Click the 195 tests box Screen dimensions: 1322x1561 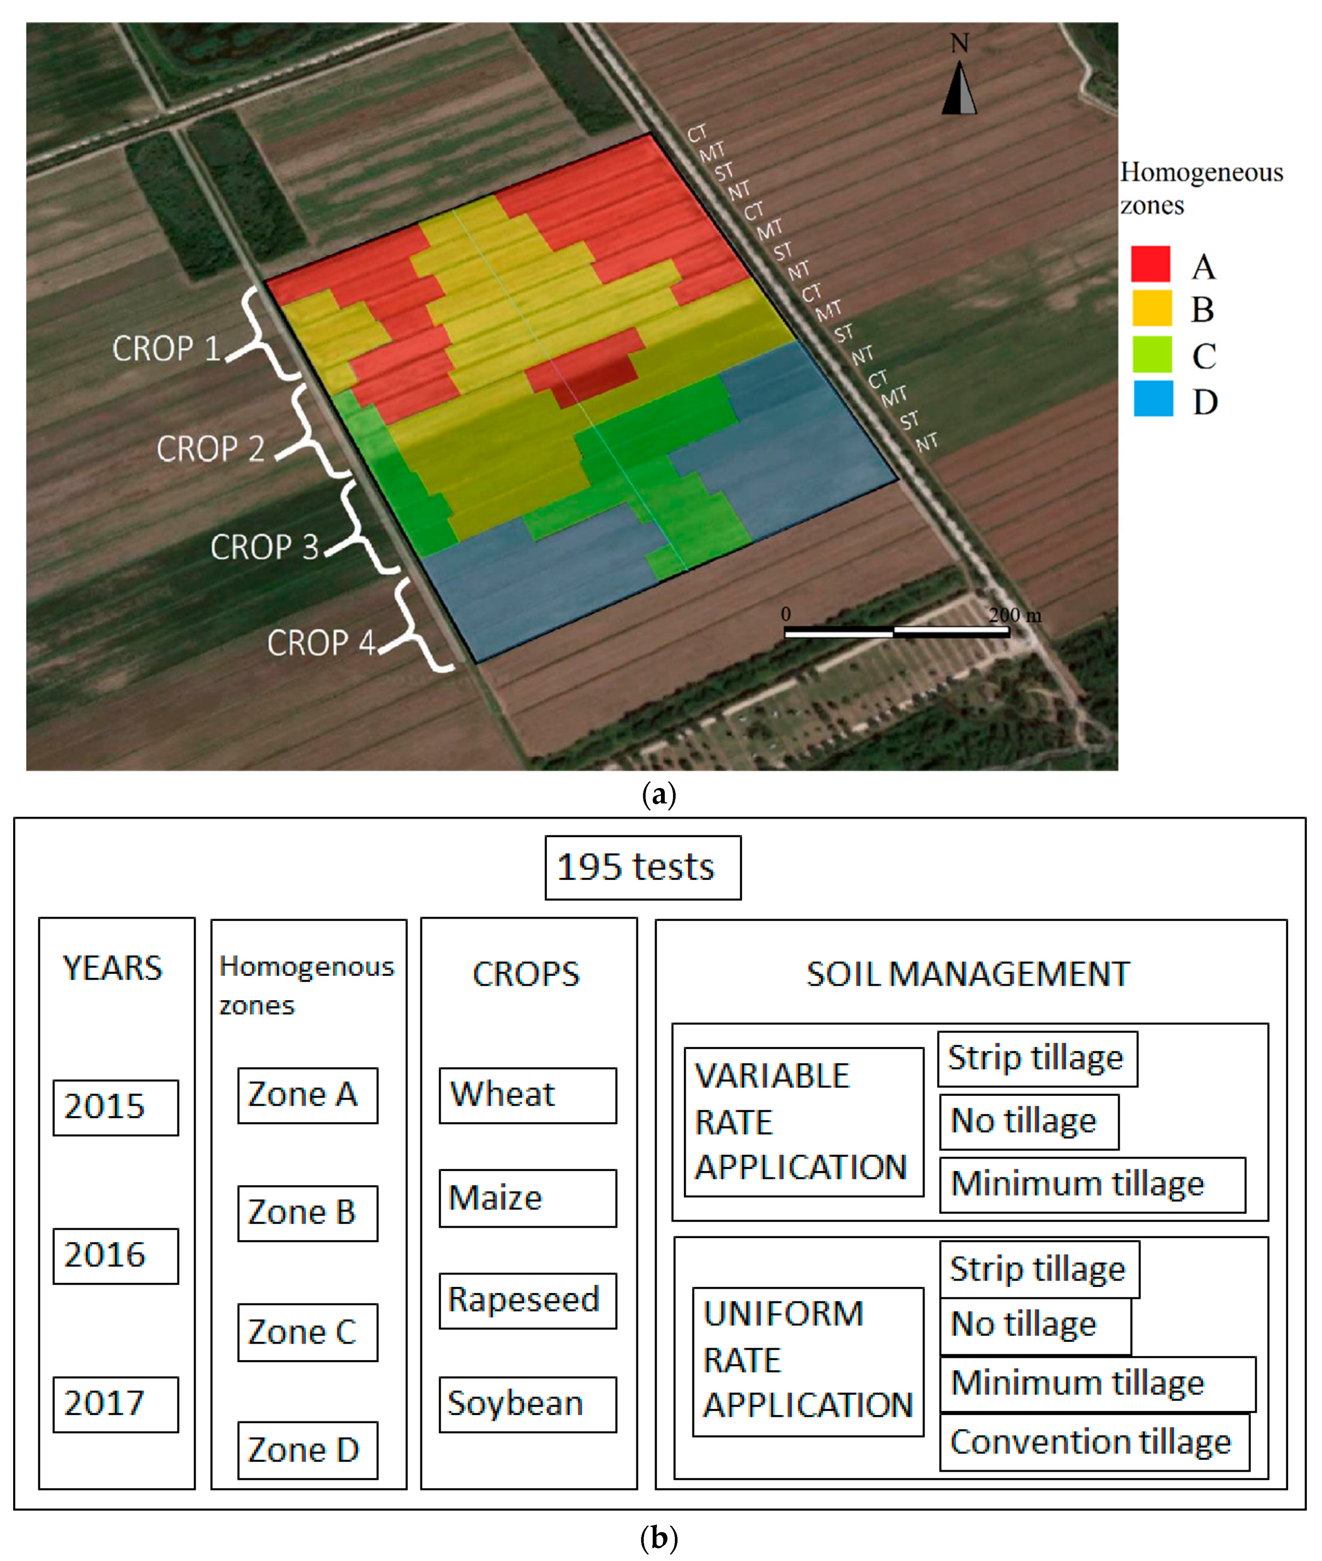[642, 867]
